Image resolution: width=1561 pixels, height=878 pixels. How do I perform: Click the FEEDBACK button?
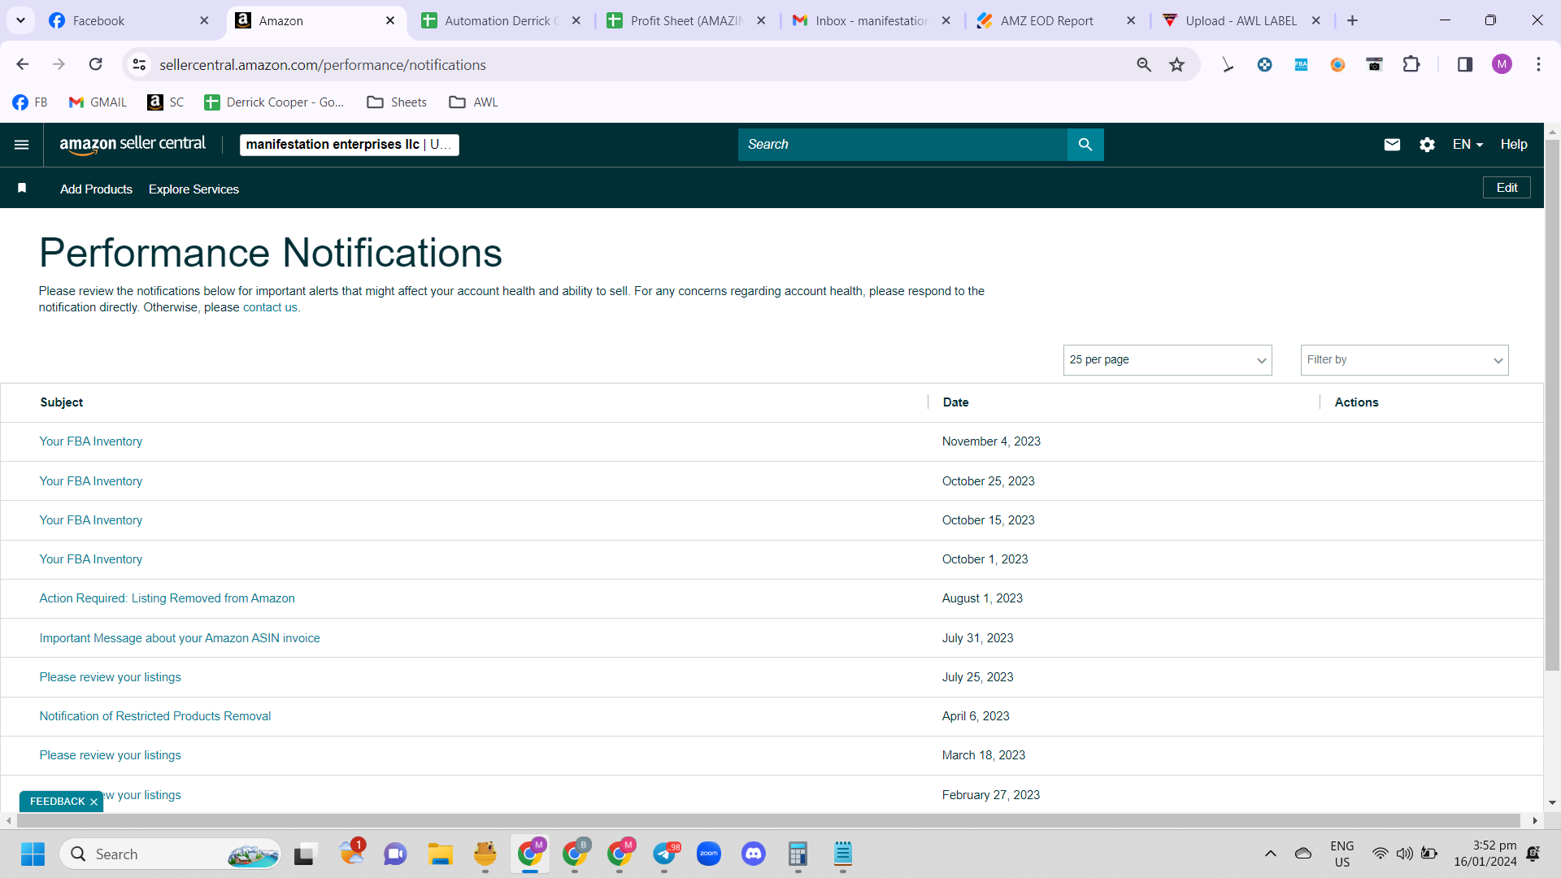57,802
